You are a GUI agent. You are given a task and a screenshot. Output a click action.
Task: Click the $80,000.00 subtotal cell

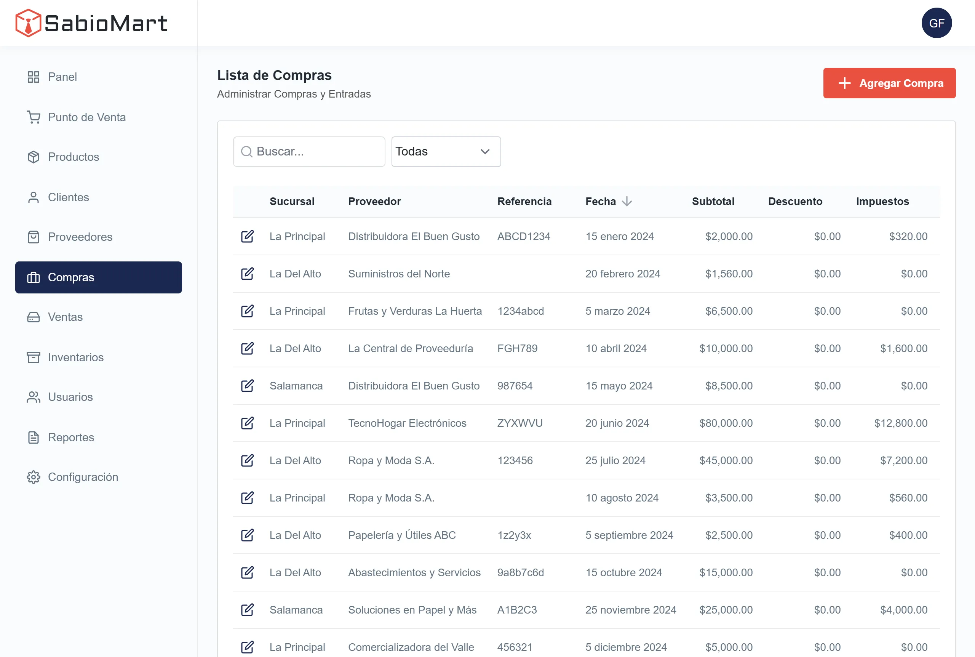coord(726,423)
